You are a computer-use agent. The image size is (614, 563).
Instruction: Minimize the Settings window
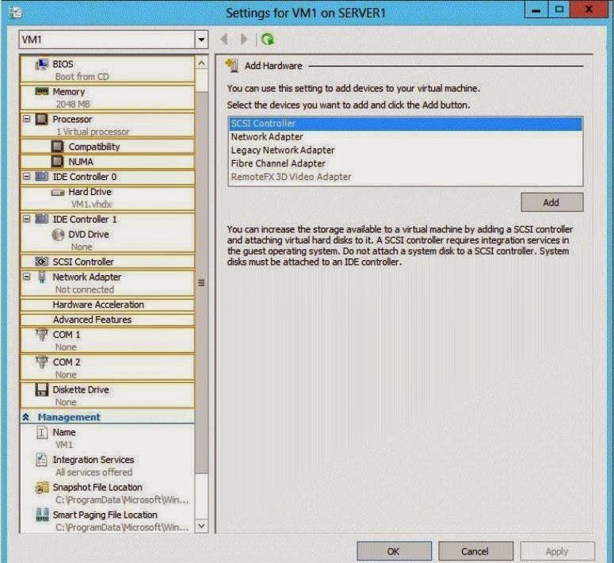(x=536, y=10)
